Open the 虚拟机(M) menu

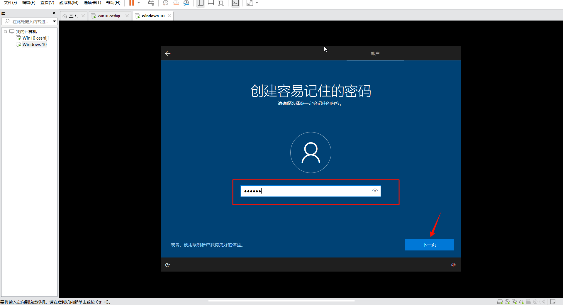[69, 3]
